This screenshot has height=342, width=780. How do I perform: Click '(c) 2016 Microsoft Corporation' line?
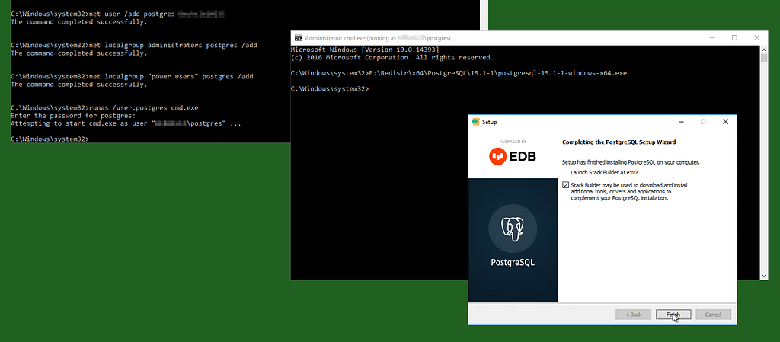tap(392, 58)
